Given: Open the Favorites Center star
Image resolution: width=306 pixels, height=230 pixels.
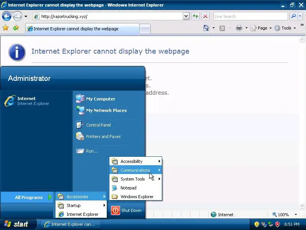Looking at the screenshot, I should (6, 28).
